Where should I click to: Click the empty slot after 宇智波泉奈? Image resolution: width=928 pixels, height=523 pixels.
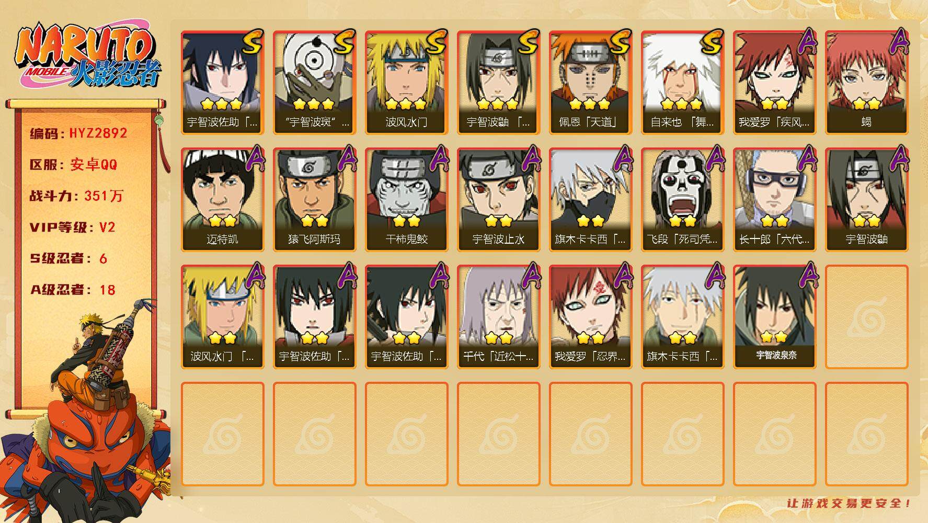click(866, 317)
